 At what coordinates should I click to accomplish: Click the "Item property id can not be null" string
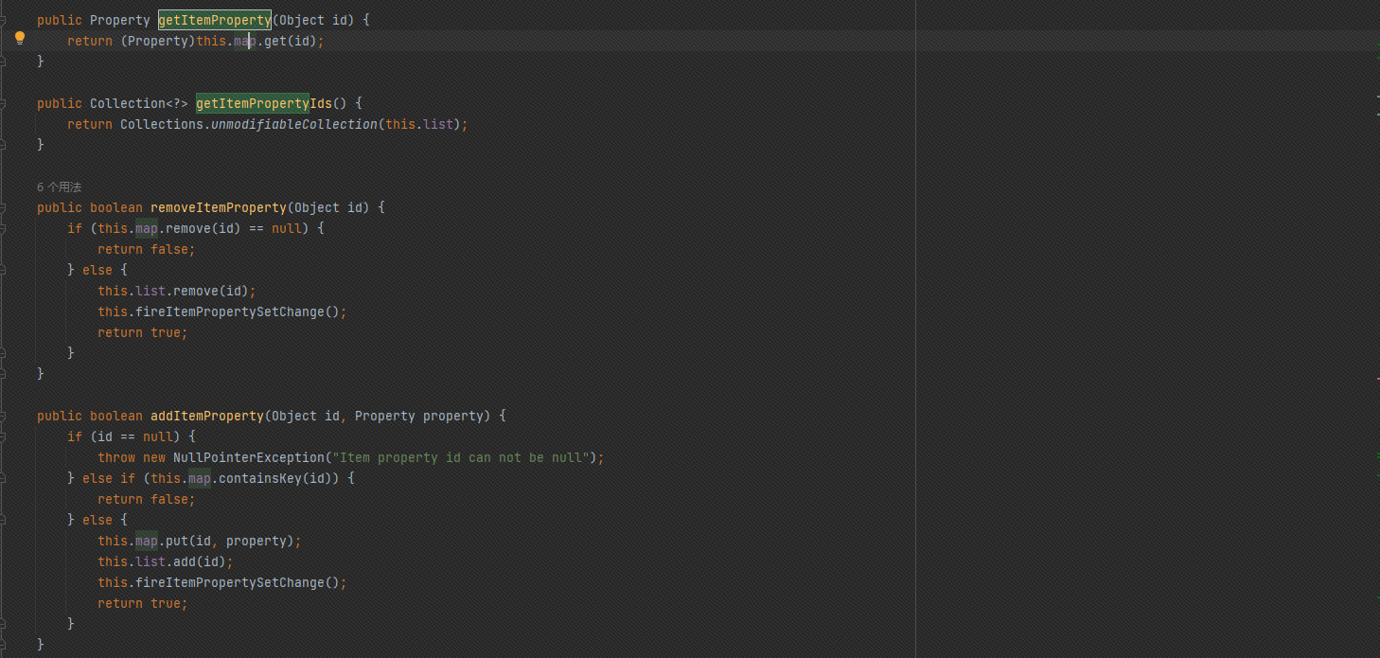tap(461, 457)
